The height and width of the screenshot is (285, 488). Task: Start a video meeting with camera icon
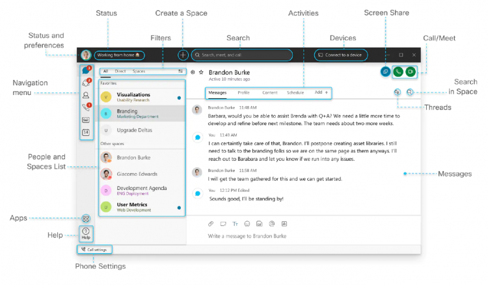pyautogui.click(x=410, y=72)
